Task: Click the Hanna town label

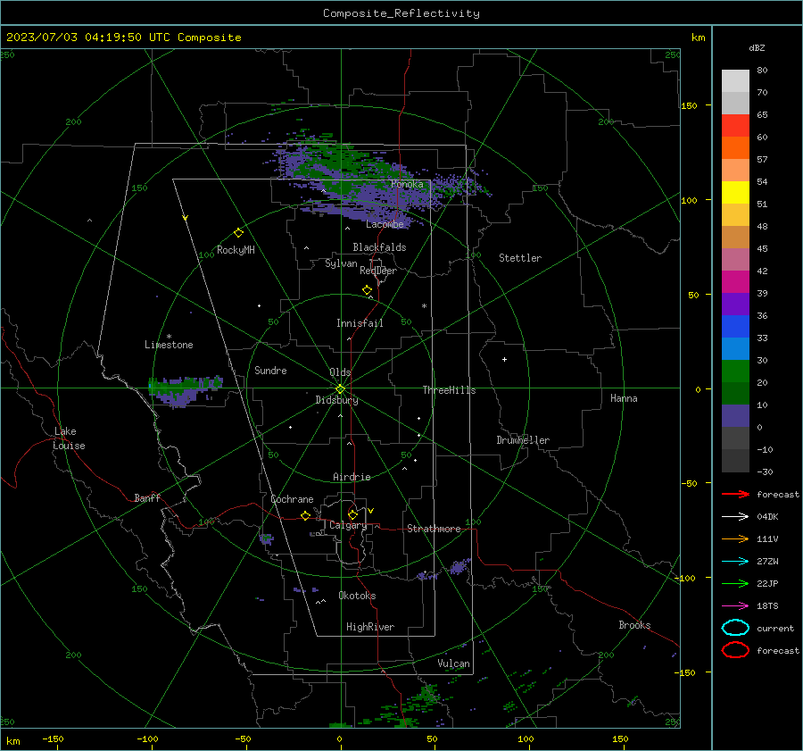Action: click(624, 398)
